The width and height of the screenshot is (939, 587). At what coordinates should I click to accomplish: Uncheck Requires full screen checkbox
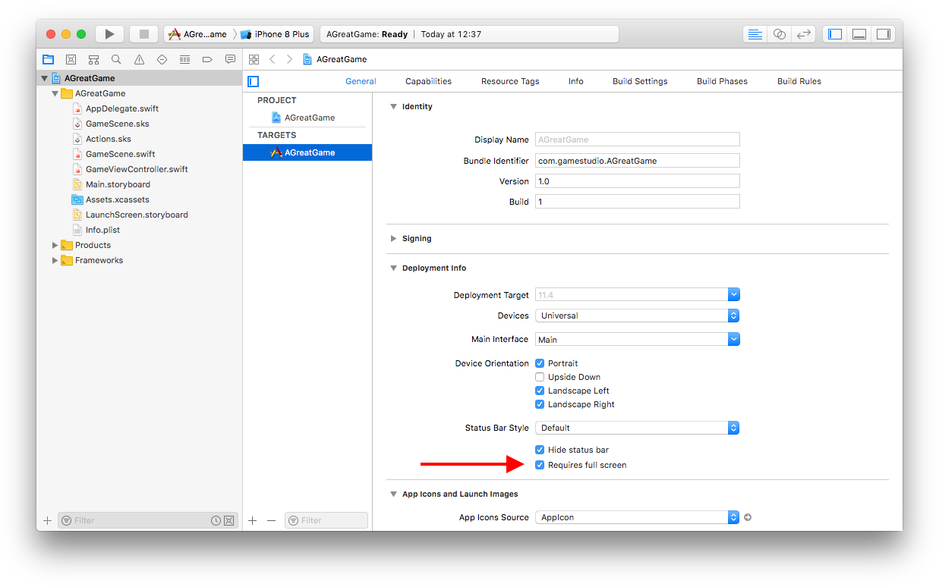pyautogui.click(x=540, y=465)
